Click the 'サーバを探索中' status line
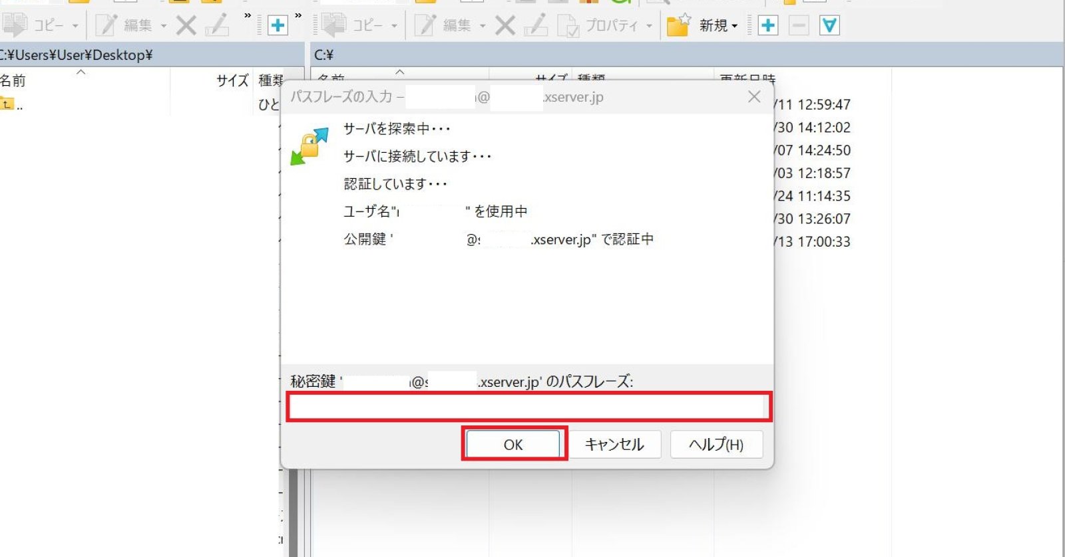The image size is (1065, 557). 397,128
